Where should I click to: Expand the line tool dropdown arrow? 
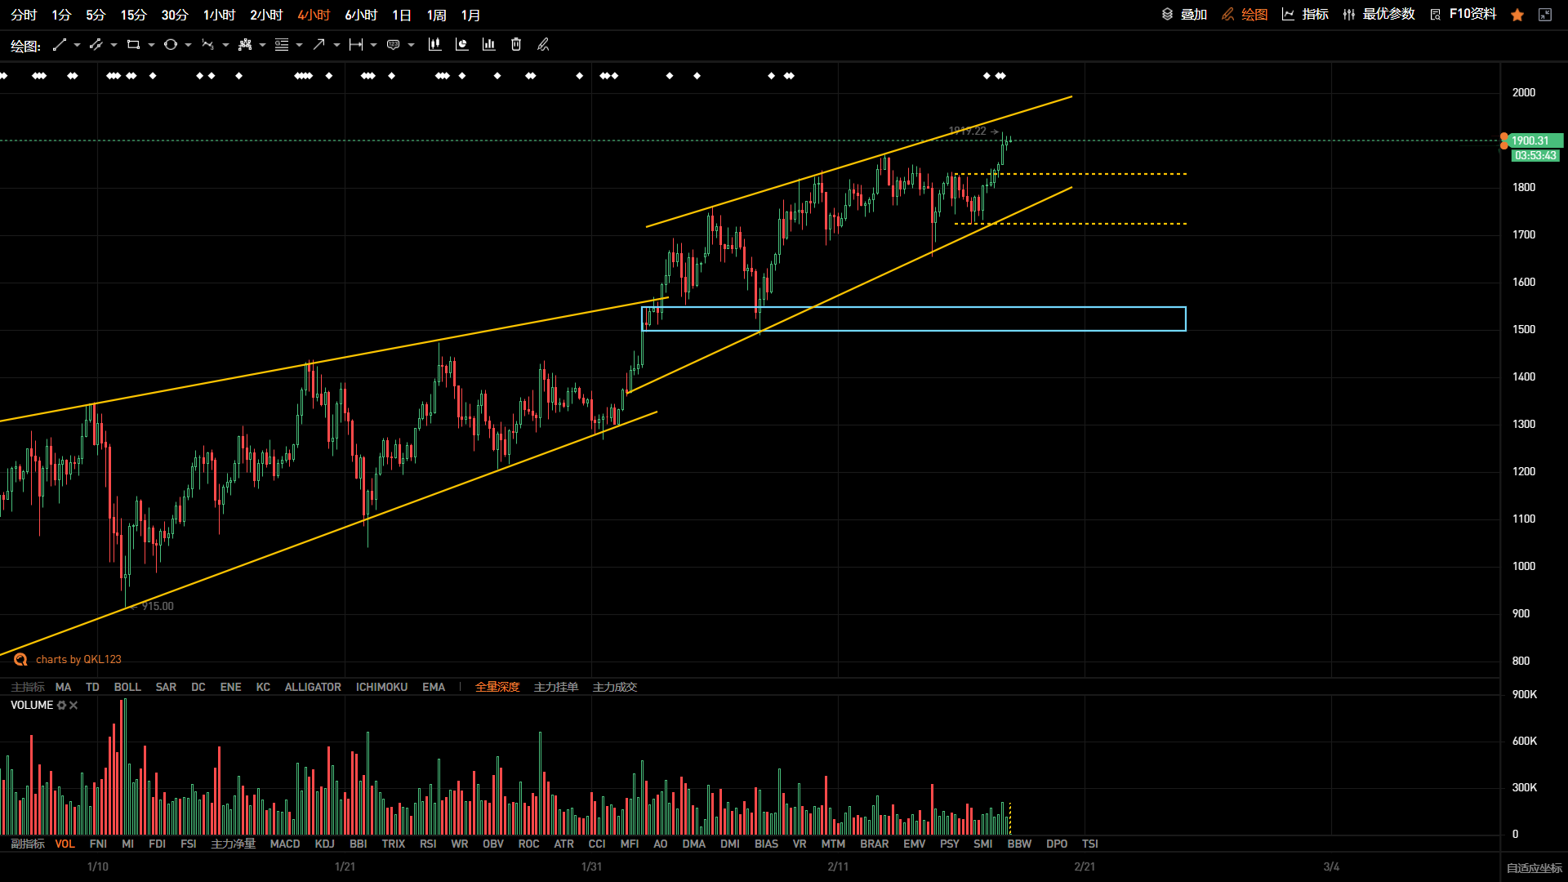click(x=77, y=45)
